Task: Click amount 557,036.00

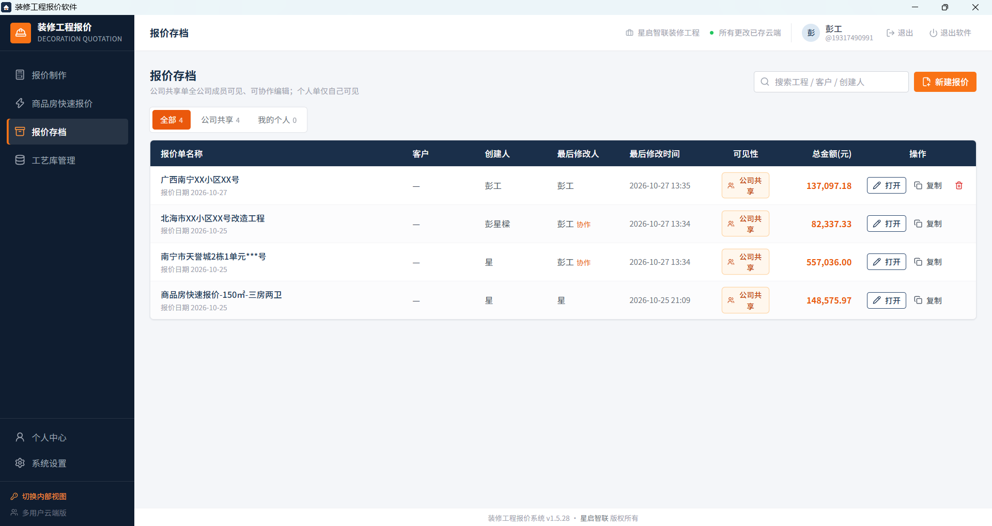Action: click(829, 262)
